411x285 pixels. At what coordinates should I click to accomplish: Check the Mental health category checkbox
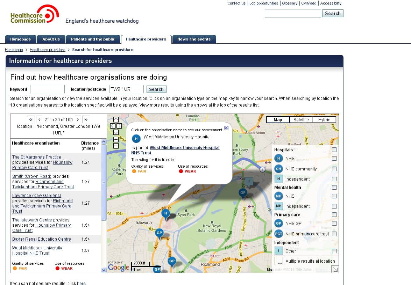click(x=334, y=188)
